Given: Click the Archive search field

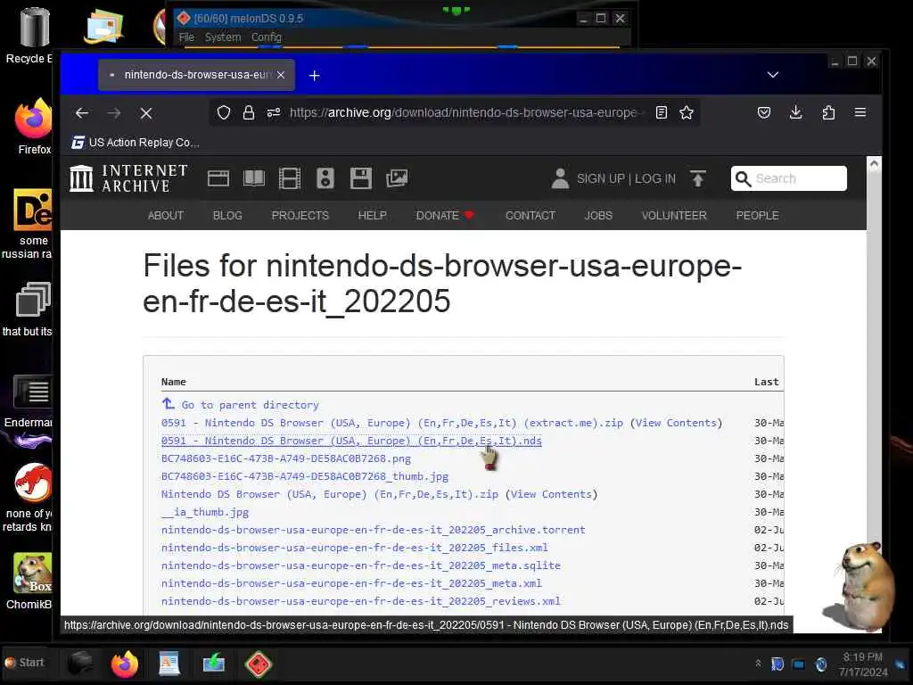Looking at the screenshot, I should coord(789,178).
